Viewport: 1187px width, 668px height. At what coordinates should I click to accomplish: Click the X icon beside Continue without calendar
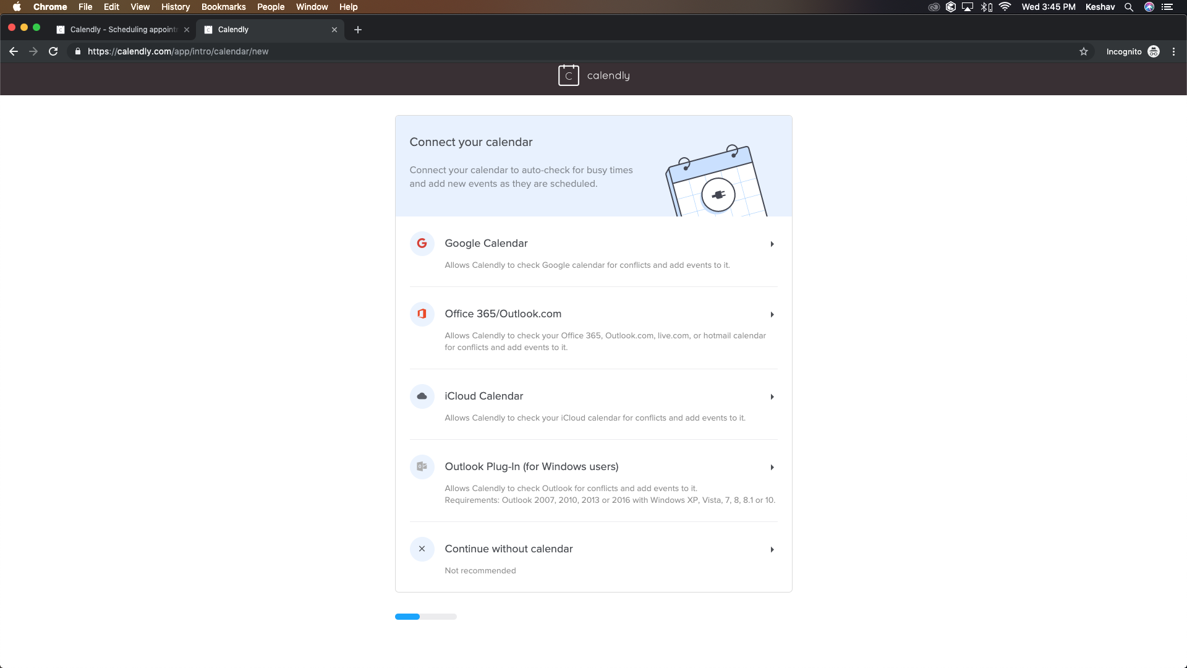422,549
